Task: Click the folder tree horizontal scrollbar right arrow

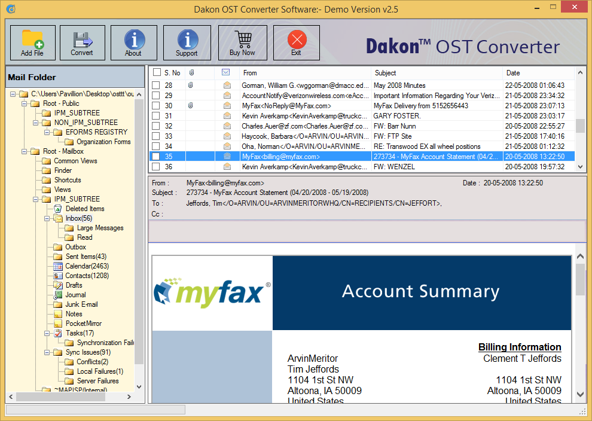Action: [x=129, y=397]
